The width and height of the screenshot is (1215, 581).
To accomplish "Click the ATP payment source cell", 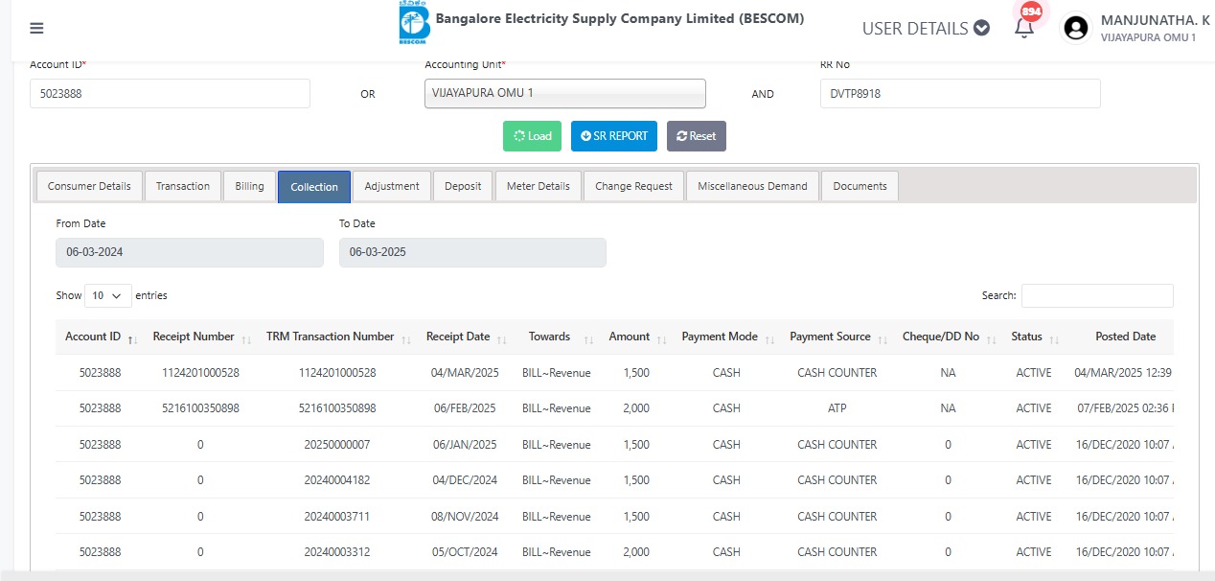I will [x=837, y=408].
